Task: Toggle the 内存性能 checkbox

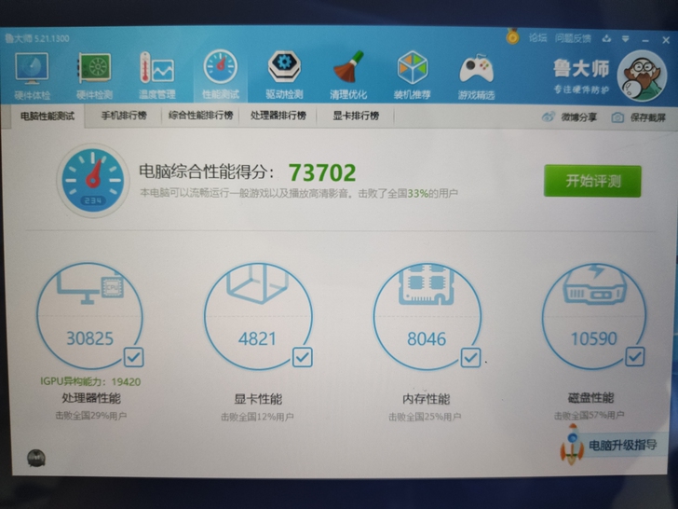Action: point(470,356)
